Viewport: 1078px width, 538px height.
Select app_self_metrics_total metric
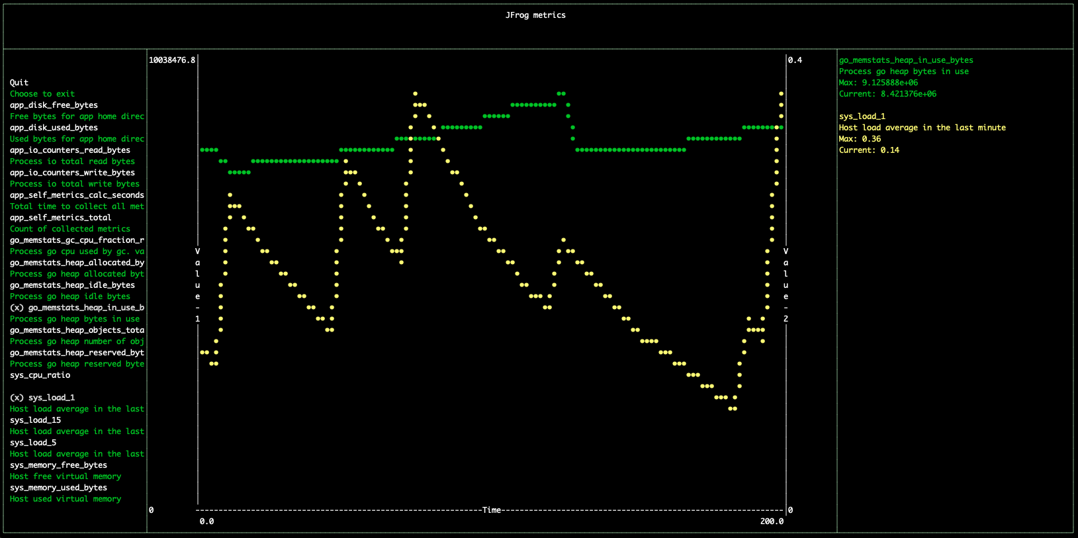(61, 218)
